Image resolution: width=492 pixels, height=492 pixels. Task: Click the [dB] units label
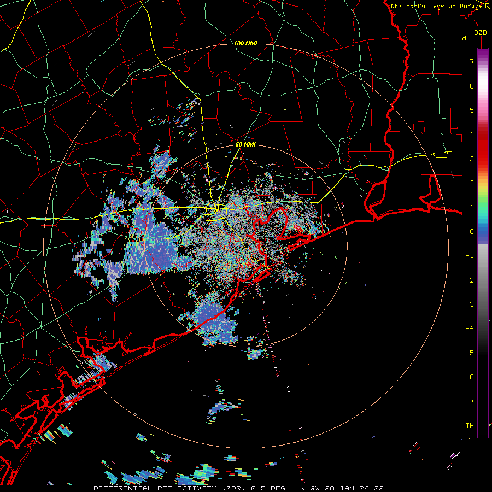click(467, 38)
